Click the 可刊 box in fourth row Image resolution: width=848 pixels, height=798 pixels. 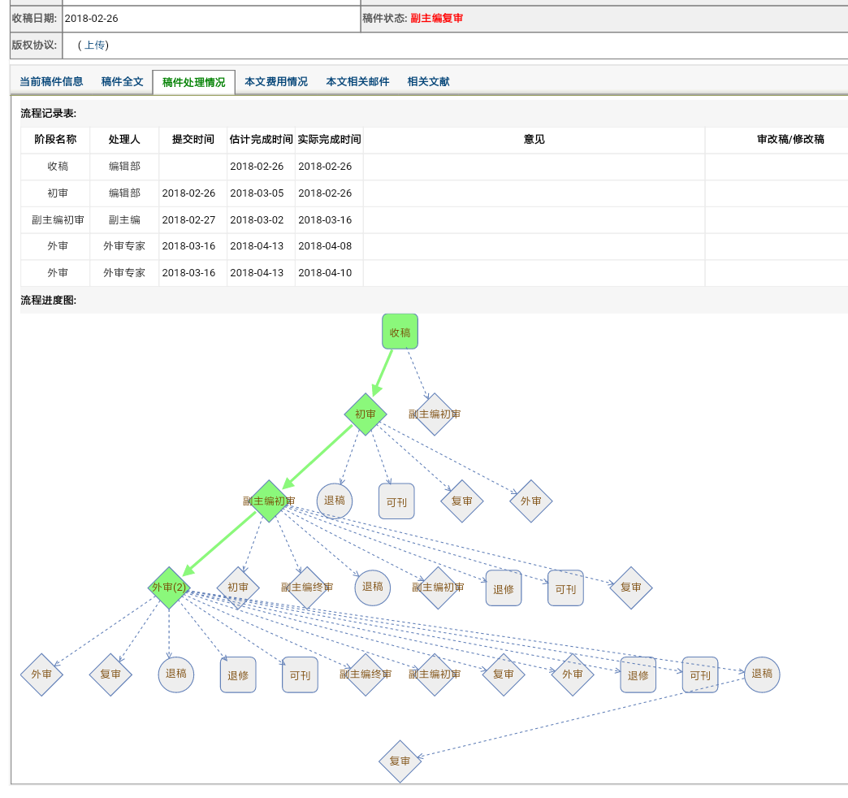coord(565,588)
